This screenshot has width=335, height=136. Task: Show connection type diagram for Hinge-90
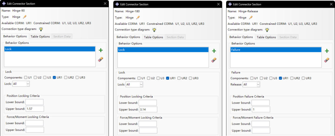[41, 29]
